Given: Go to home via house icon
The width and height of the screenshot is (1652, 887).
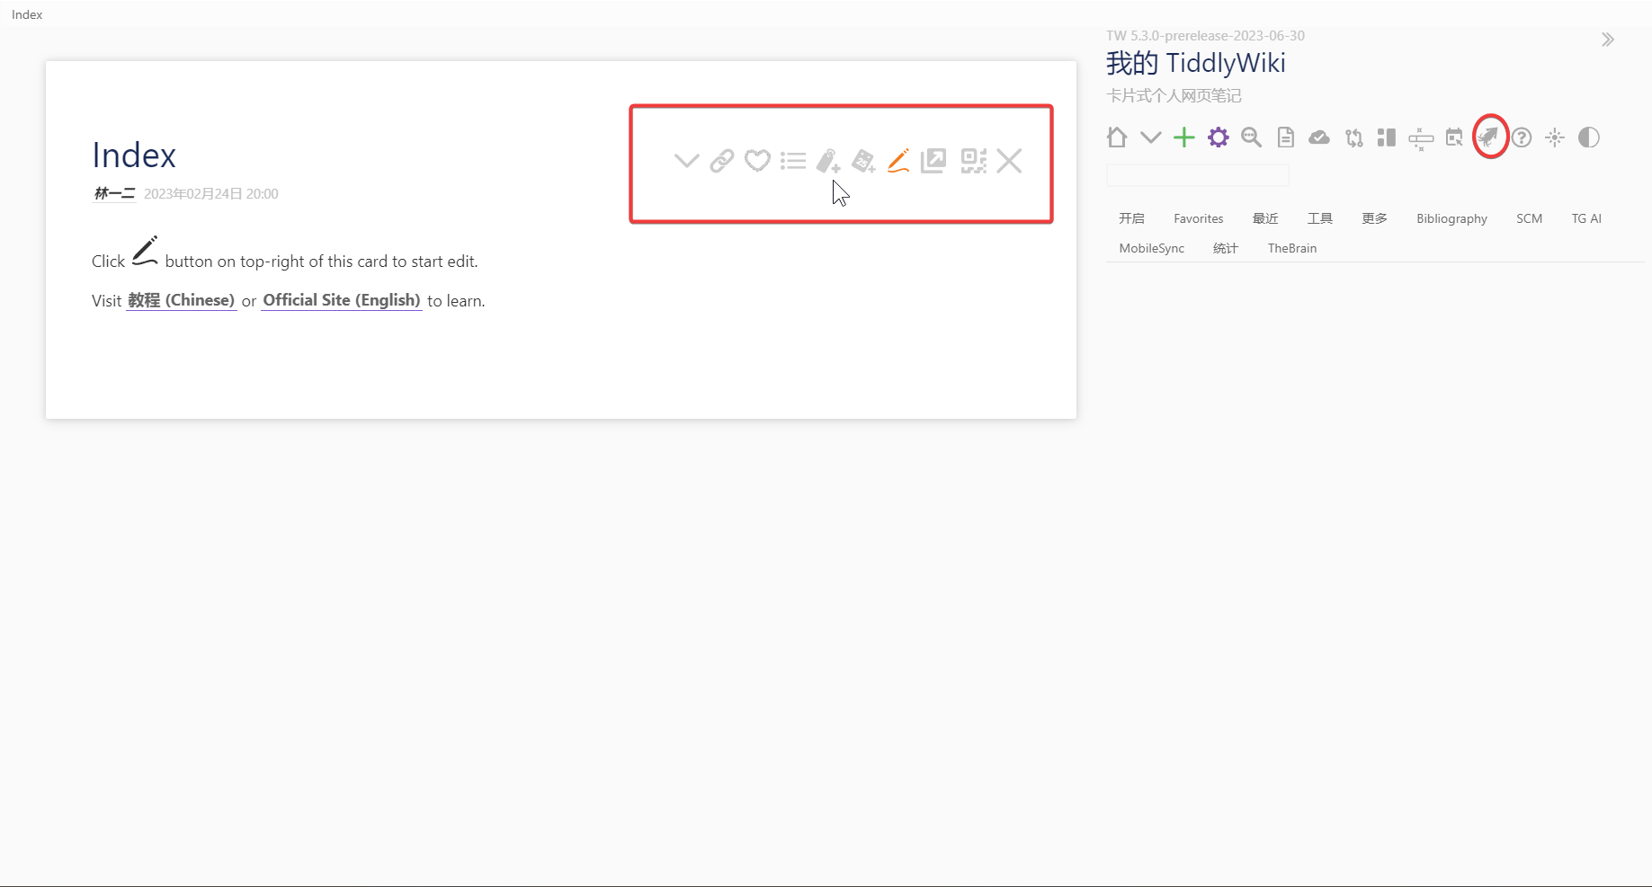Looking at the screenshot, I should [x=1117, y=137].
